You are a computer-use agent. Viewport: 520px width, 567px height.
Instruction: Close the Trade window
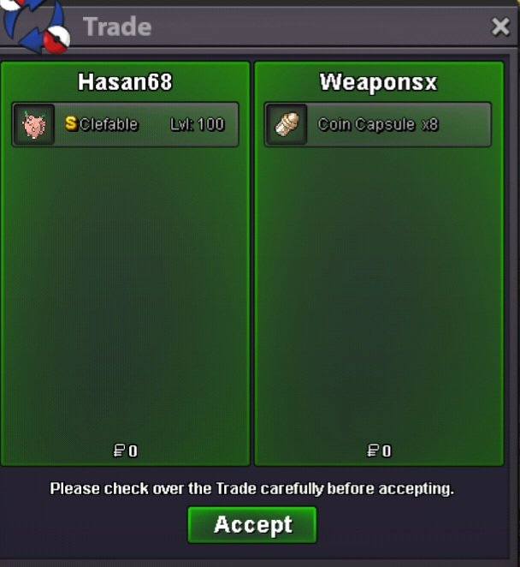point(500,27)
